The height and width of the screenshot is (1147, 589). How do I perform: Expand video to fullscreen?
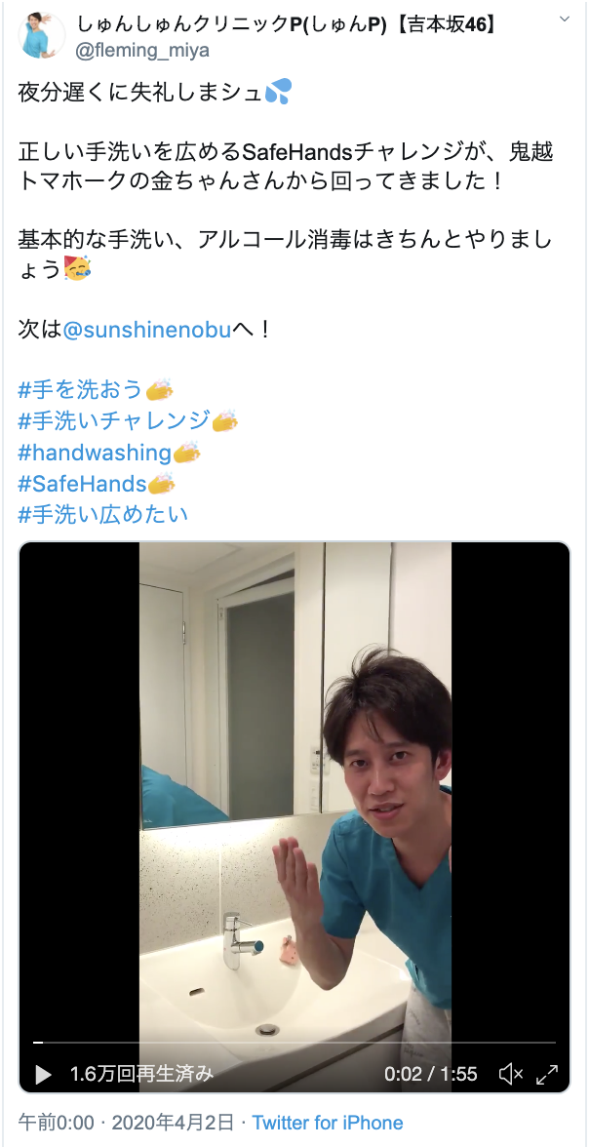(547, 1074)
